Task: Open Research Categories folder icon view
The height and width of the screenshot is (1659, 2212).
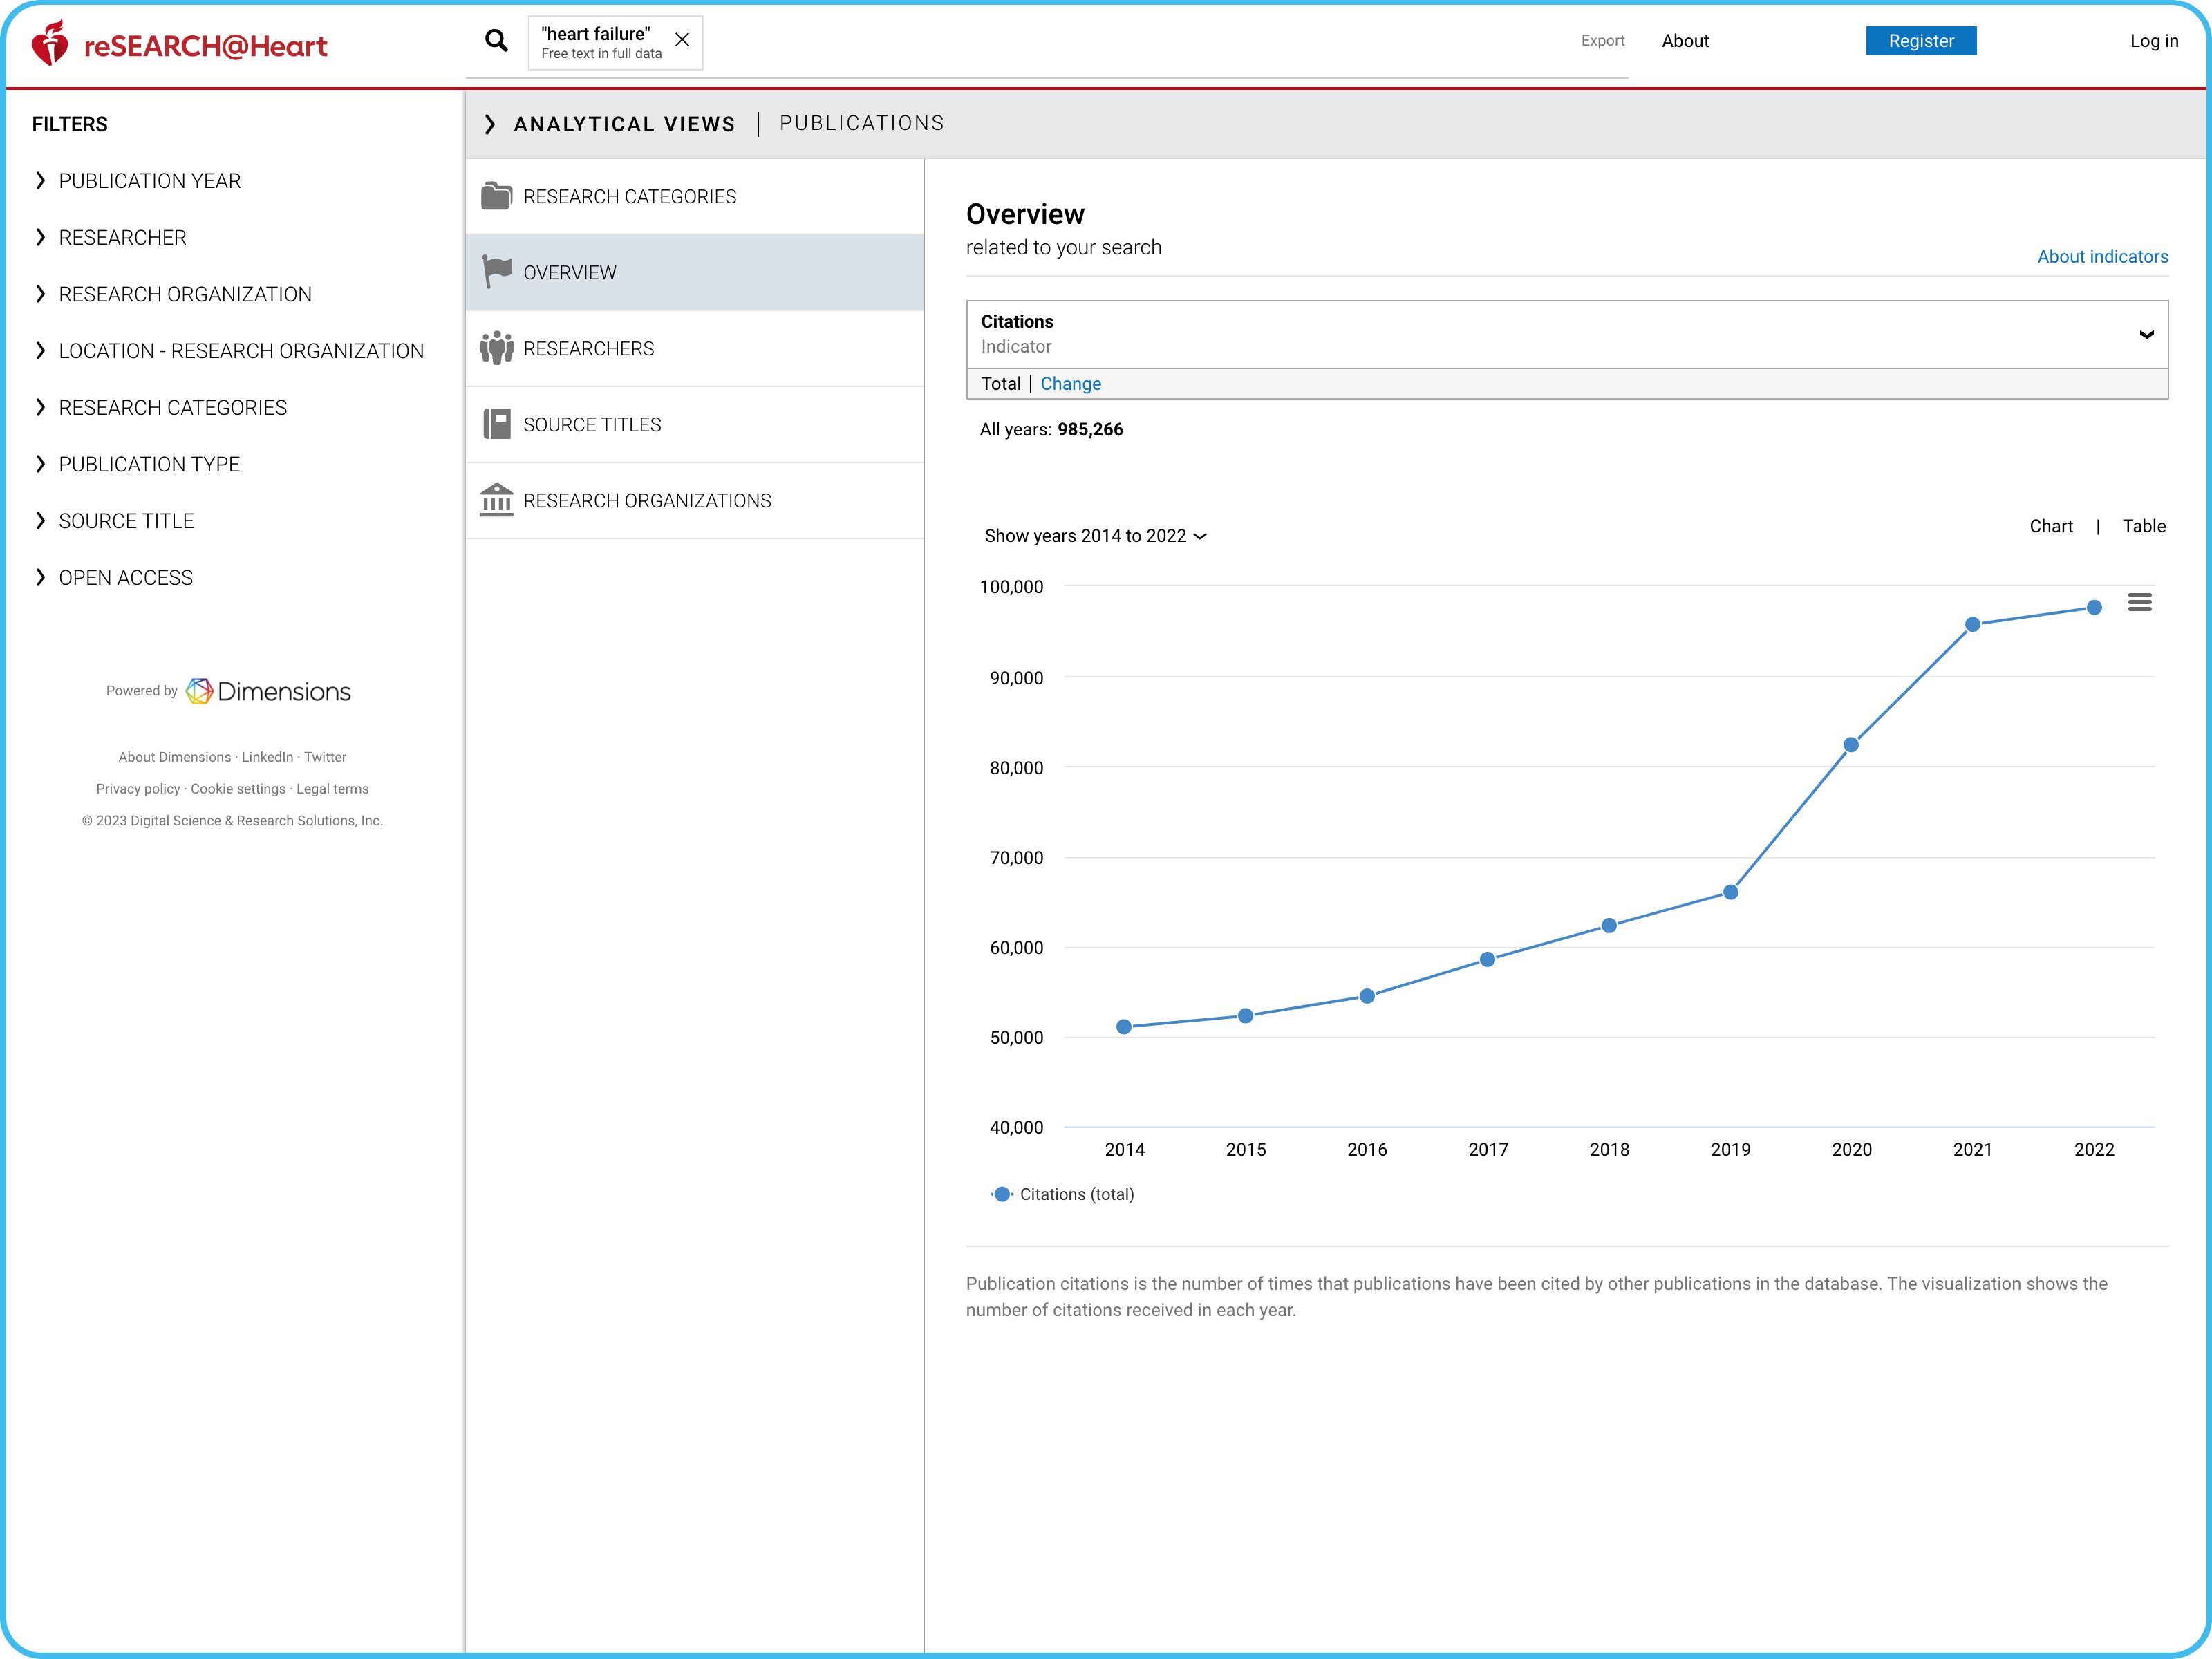Action: tap(497, 196)
